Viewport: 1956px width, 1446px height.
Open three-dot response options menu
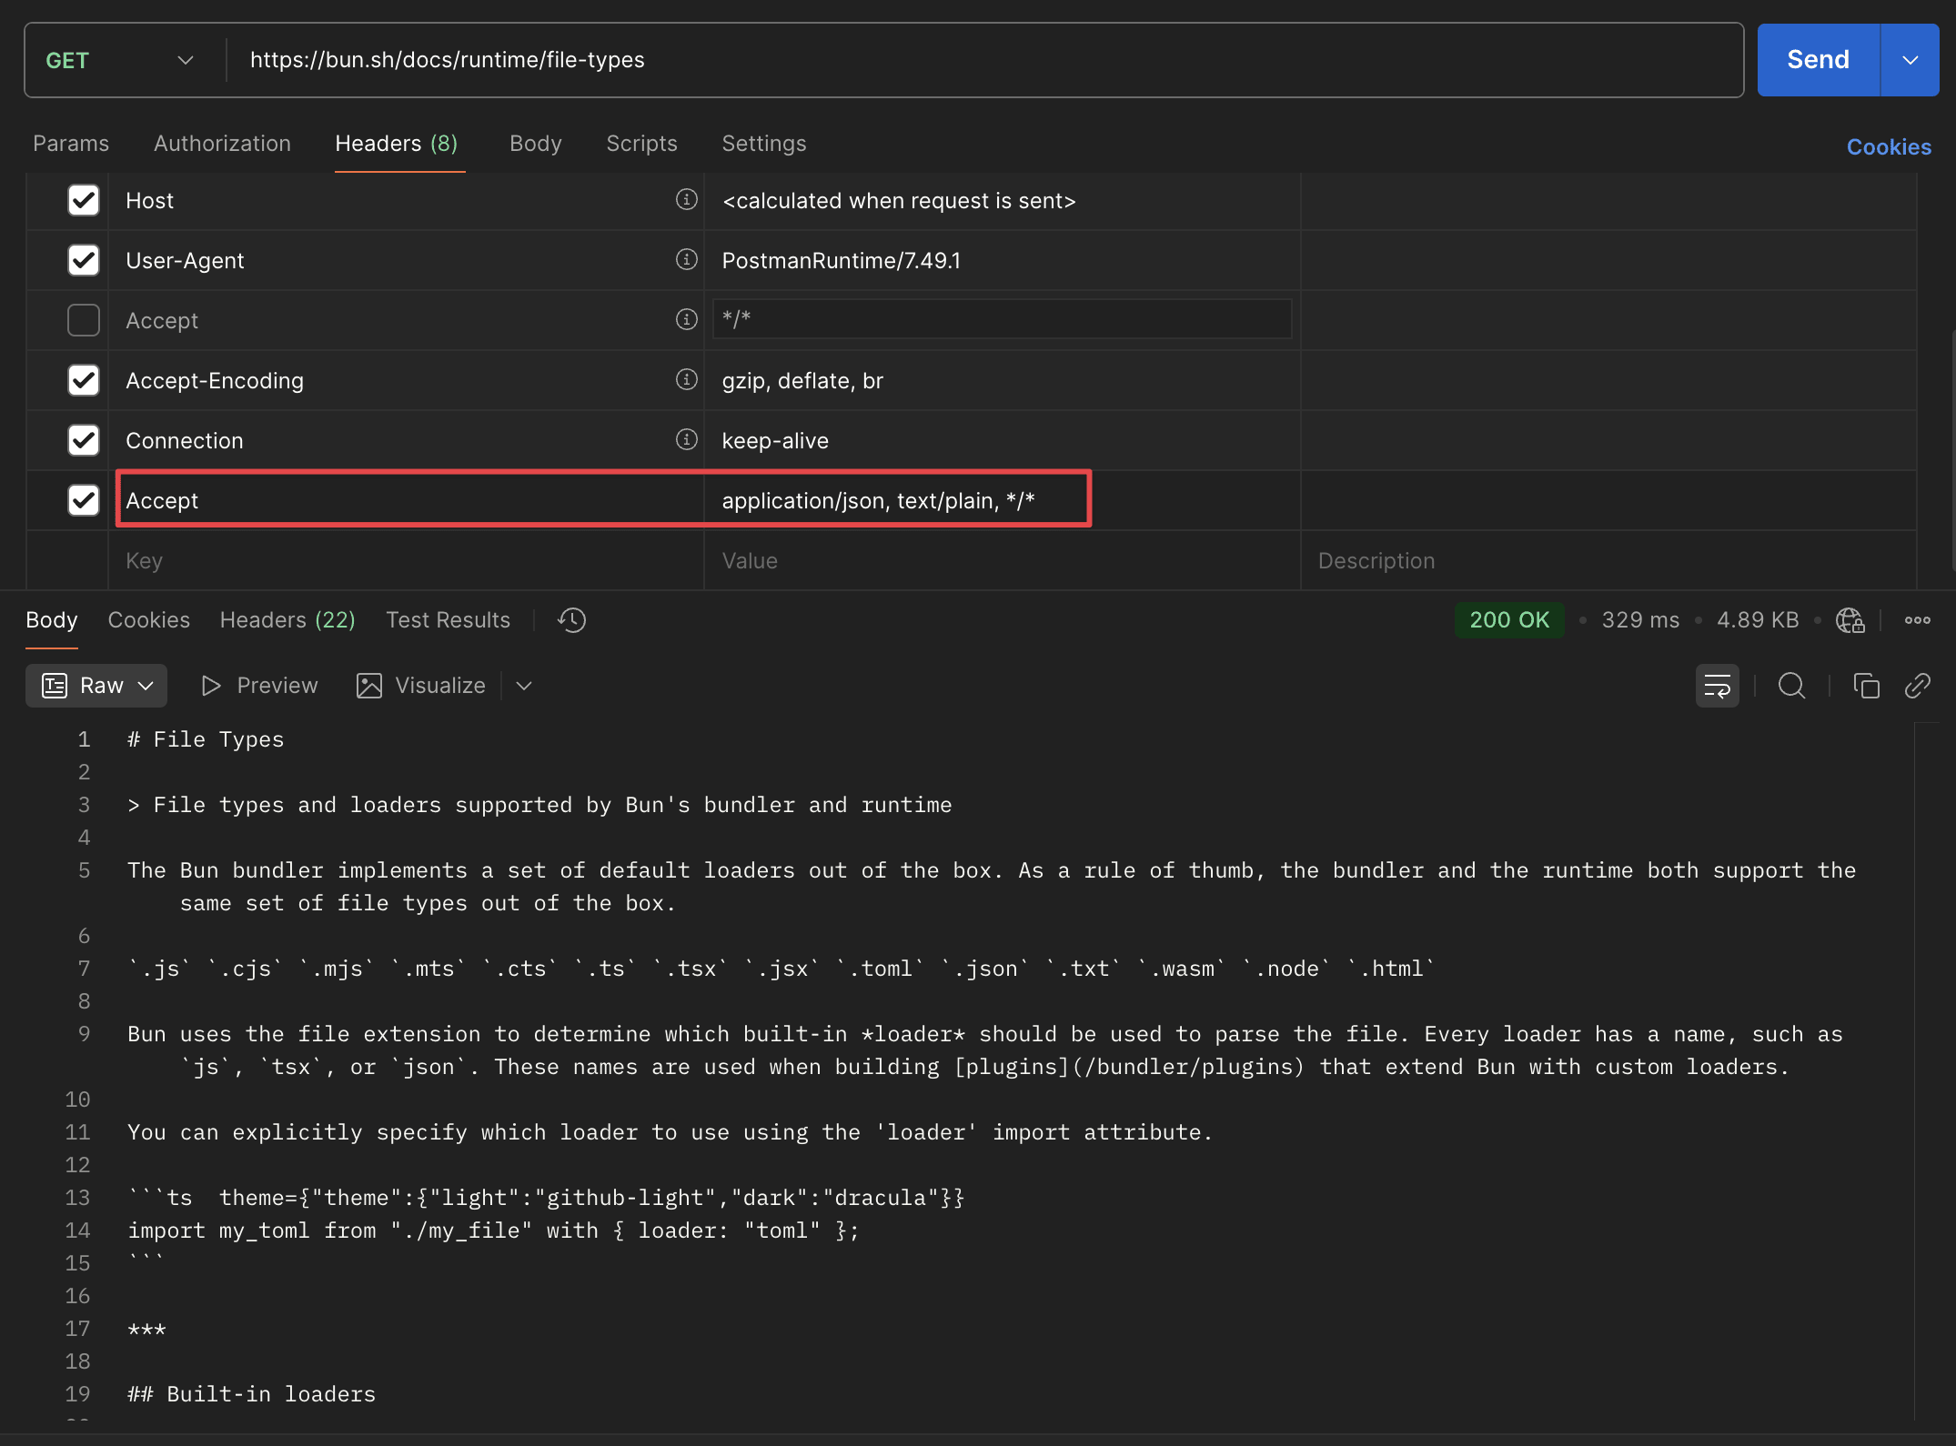(x=1917, y=620)
